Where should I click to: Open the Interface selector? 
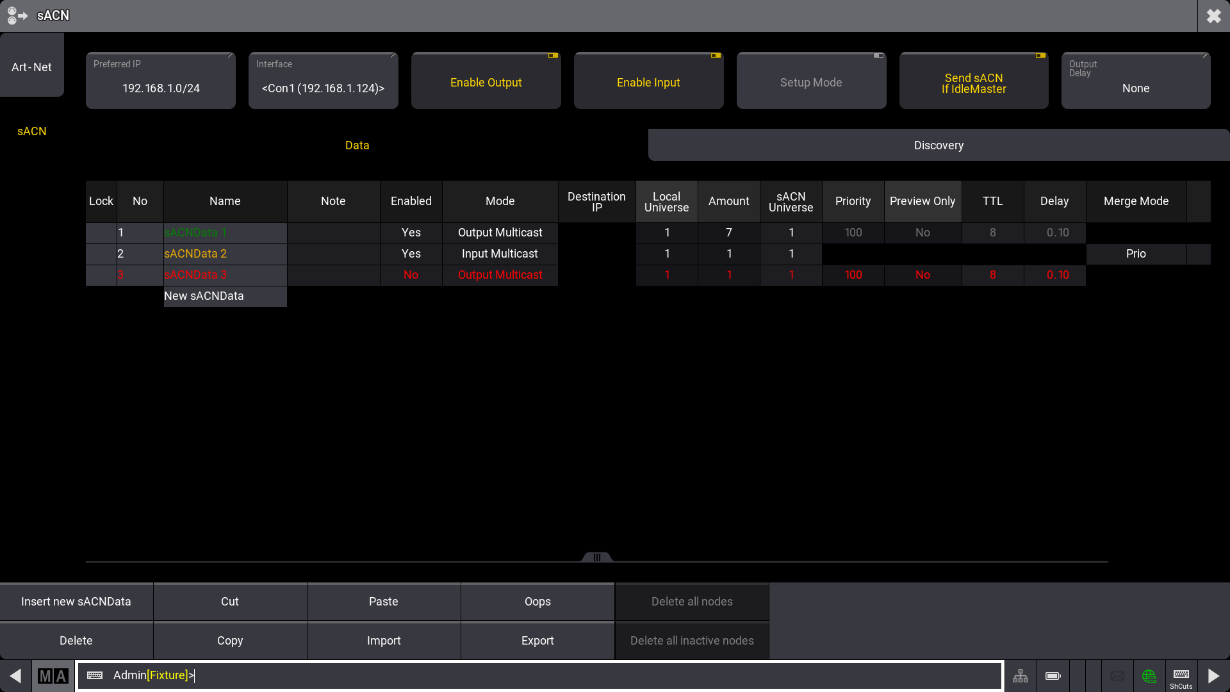coord(323,81)
